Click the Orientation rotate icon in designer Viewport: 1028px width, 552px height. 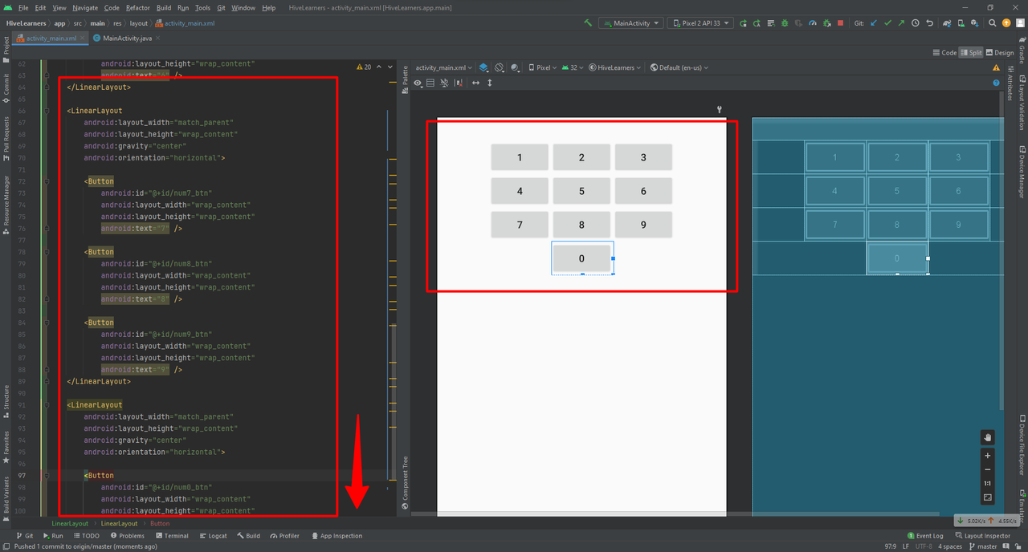click(500, 68)
